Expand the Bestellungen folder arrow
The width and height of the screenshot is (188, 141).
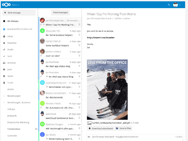(x=4, y=96)
